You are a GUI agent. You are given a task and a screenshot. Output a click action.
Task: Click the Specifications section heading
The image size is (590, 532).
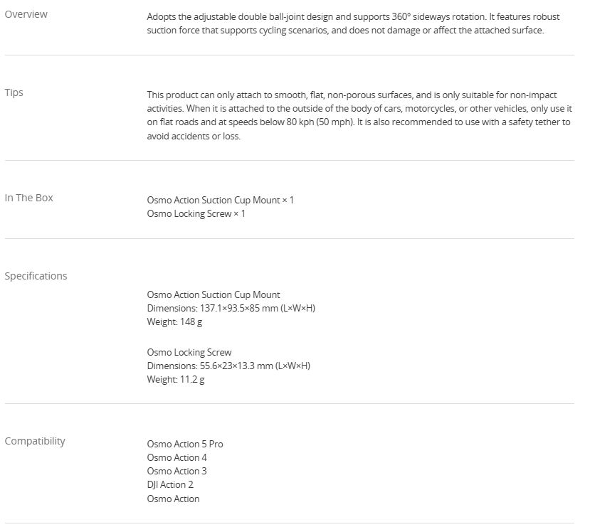36,276
